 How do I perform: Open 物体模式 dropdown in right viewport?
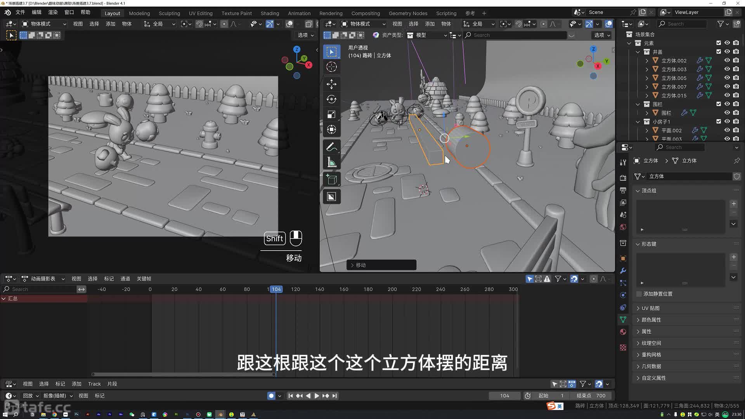(363, 24)
